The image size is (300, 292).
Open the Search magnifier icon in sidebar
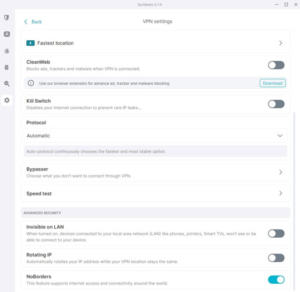[x=7, y=84]
